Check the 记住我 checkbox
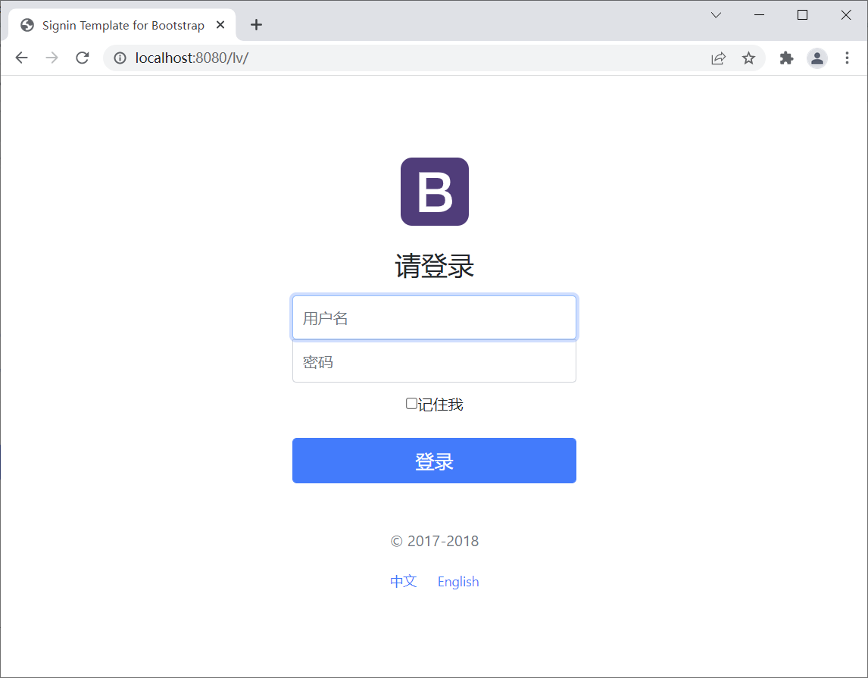 411,404
